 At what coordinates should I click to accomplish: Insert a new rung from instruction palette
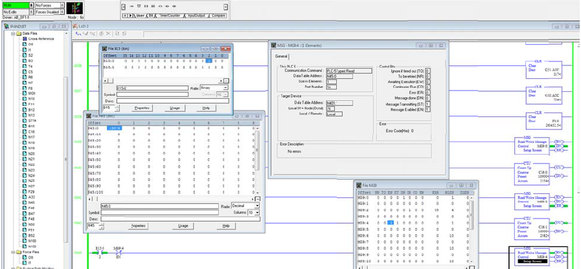coord(131,6)
